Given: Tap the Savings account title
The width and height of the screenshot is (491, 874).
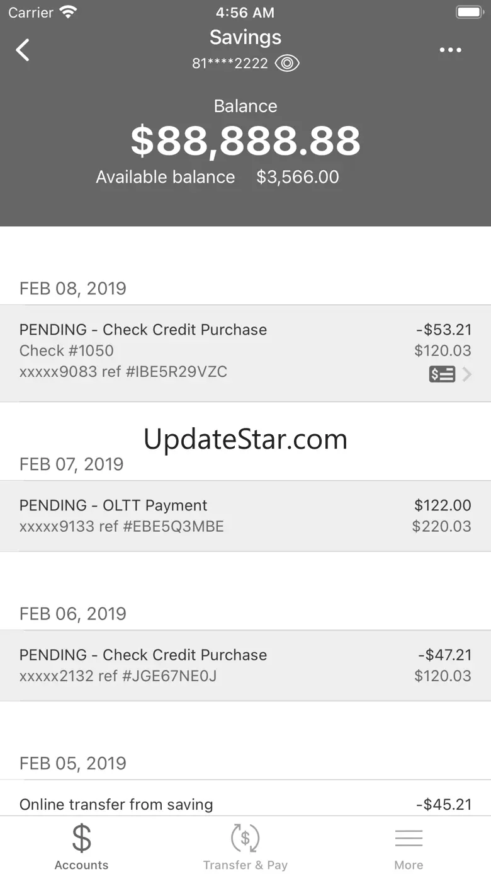Looking at the screenshot, I should click(x=245, y=37).
